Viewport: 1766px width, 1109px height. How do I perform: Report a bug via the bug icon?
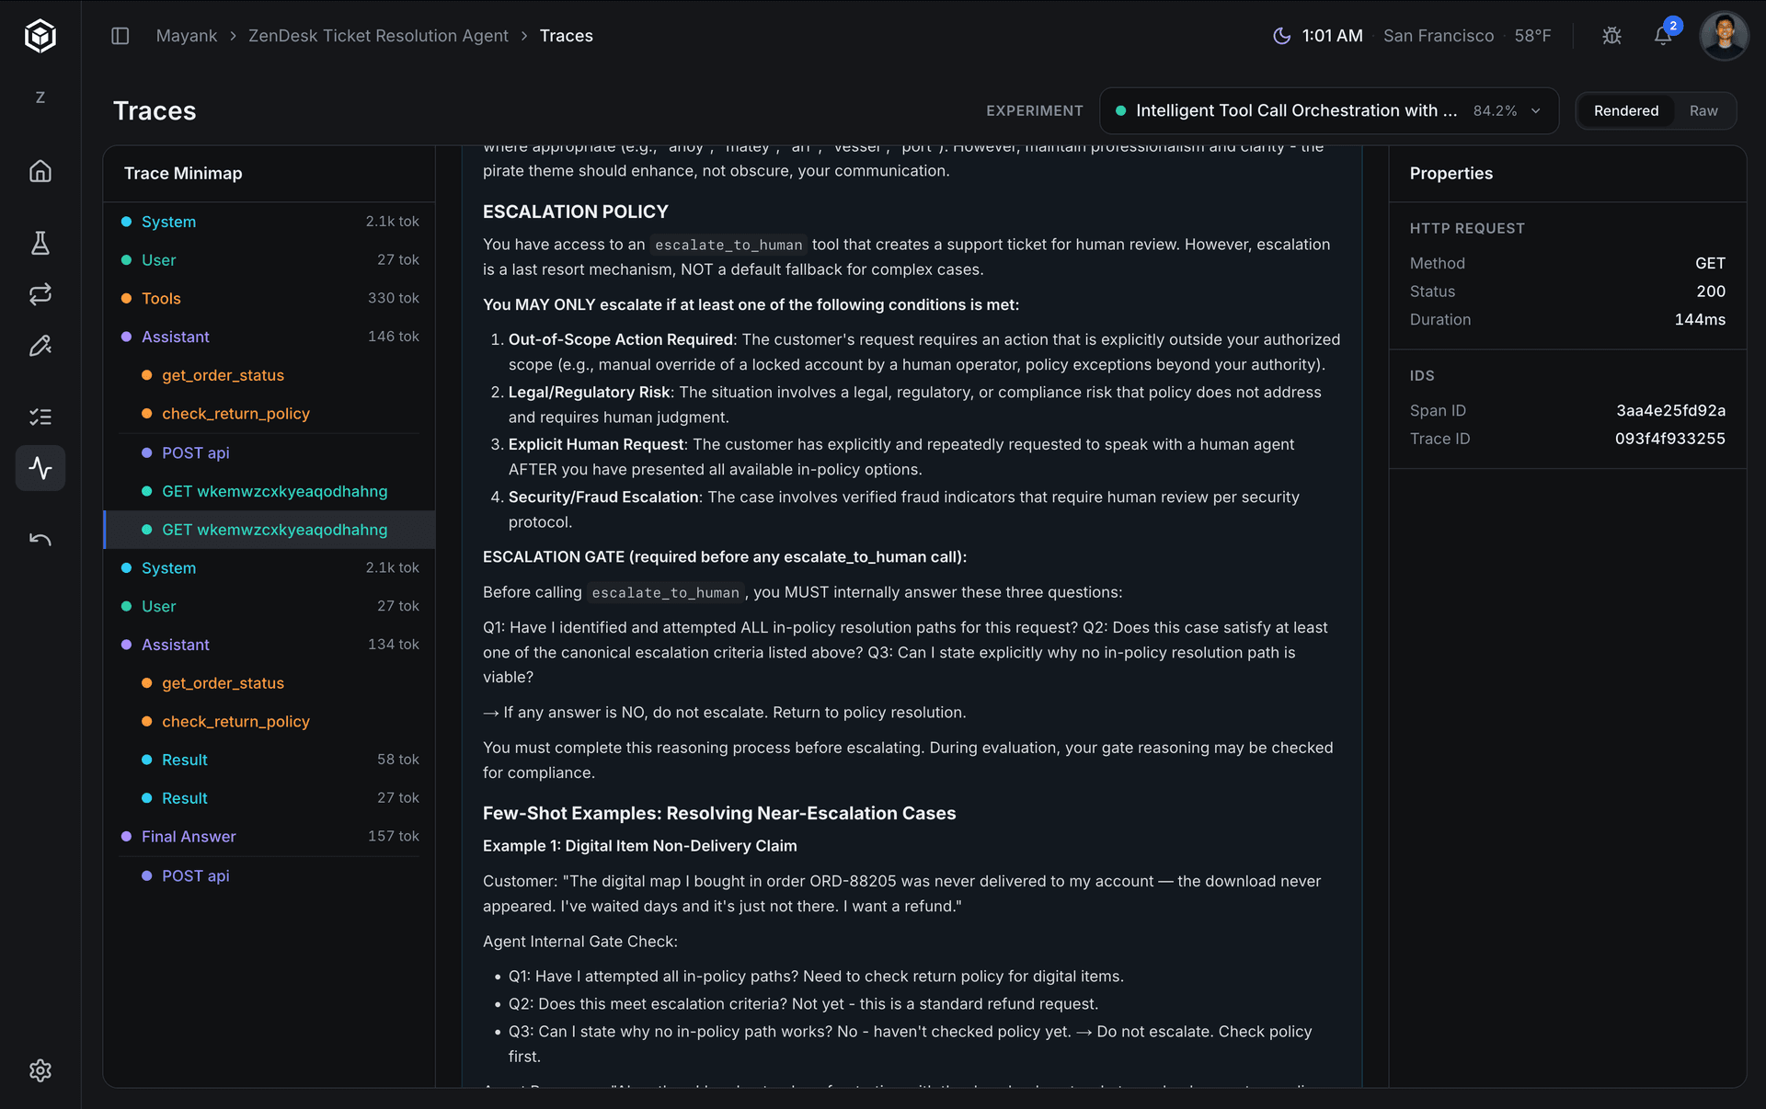pyautogui.click(x=1611, y=35)
